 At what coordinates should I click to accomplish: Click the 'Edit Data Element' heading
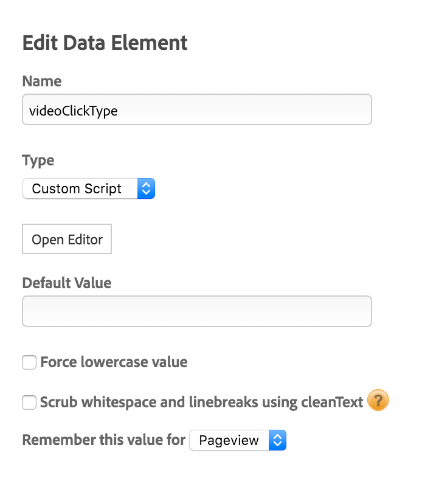(x=105, y=43)
